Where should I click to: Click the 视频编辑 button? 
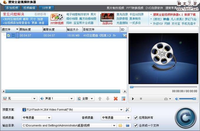pyautogui.click(x=29, y=8)
